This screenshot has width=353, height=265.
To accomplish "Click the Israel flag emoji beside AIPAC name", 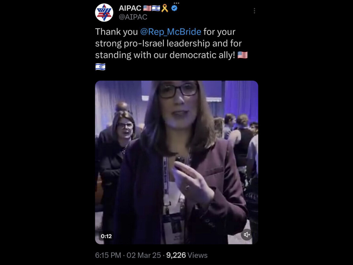I will pyautogui.click(x=156, y=8).
